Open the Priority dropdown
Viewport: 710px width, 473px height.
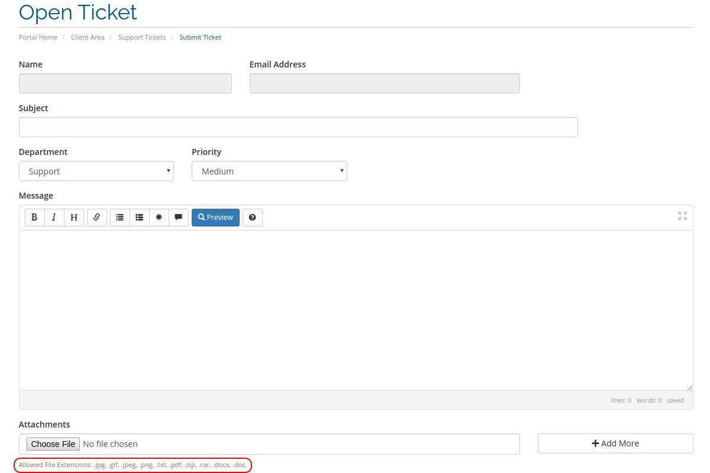[269, 171]
